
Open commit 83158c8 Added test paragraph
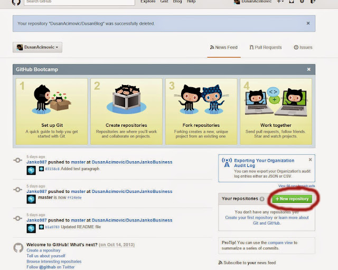pyautogui.click(x=52, y=169)
